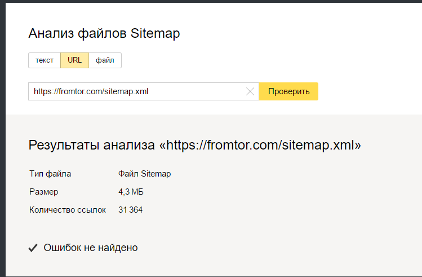Click the «Файл Sitemap» value
Screen dimensions: 422x277
pos(145,174)
